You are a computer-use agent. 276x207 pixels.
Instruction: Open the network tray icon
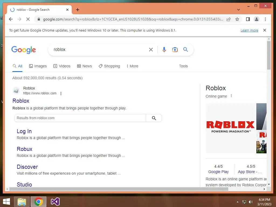(x=244, y=202)
